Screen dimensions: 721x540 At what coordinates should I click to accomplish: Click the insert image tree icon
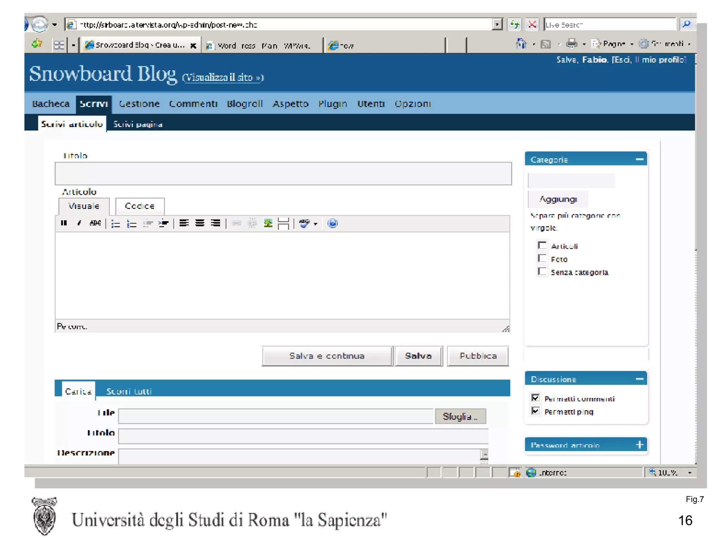(x=268, y=223)
